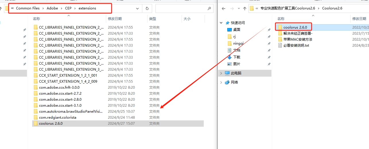Click the pin icon next to 下载
Screen dimensions: 369x149
point(269,57)
